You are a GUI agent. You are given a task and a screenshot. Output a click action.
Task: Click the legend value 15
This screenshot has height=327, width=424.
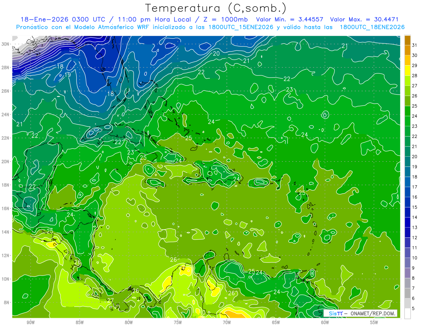(414, 207)
